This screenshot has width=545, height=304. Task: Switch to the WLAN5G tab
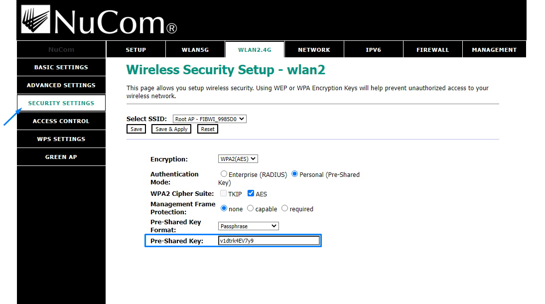[x=195, y=49]
